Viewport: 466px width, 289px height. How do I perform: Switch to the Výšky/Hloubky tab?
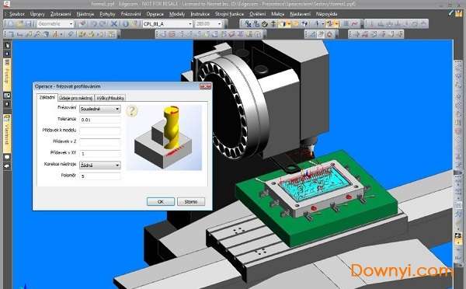click(110, 98)
